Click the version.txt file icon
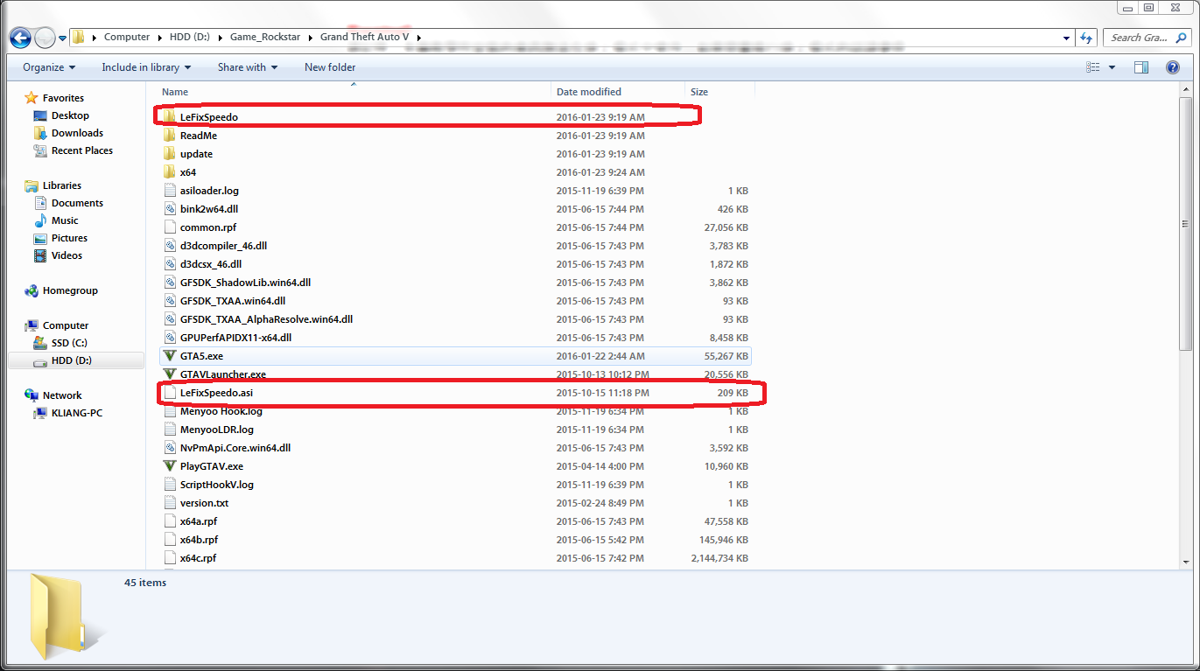 point(170,503)
